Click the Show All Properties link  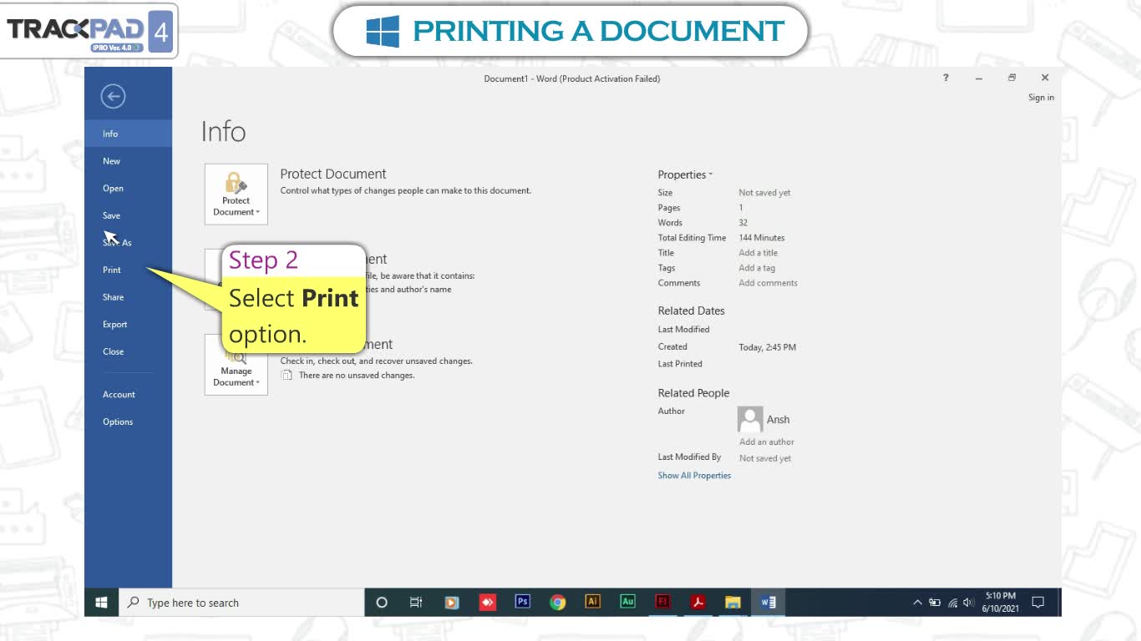[694, 476]
